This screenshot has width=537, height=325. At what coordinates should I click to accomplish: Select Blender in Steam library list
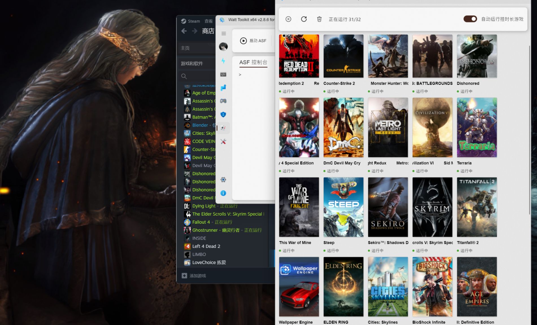199,125
